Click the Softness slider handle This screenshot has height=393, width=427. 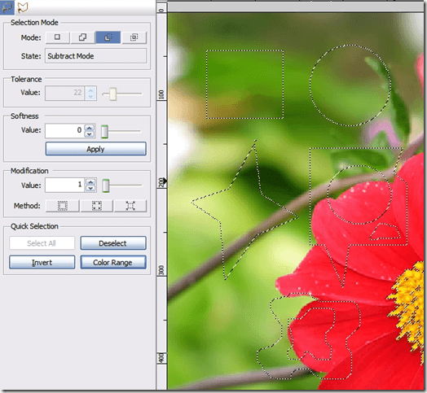(x=104, y=132)
